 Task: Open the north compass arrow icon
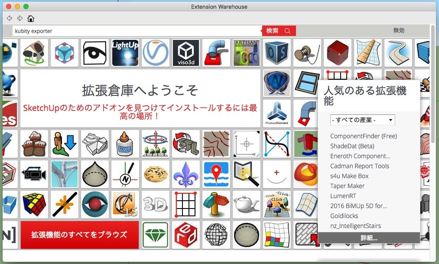[x=125, y=174]
